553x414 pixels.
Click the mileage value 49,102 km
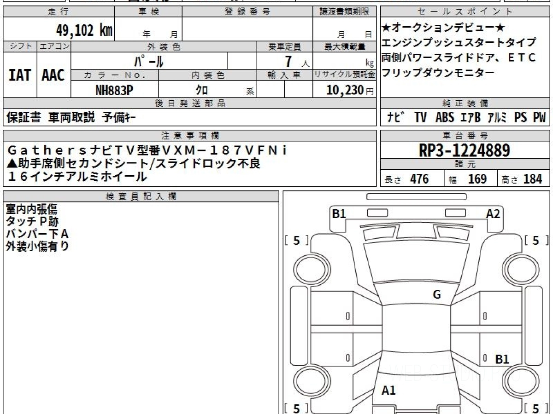point(84,30)
